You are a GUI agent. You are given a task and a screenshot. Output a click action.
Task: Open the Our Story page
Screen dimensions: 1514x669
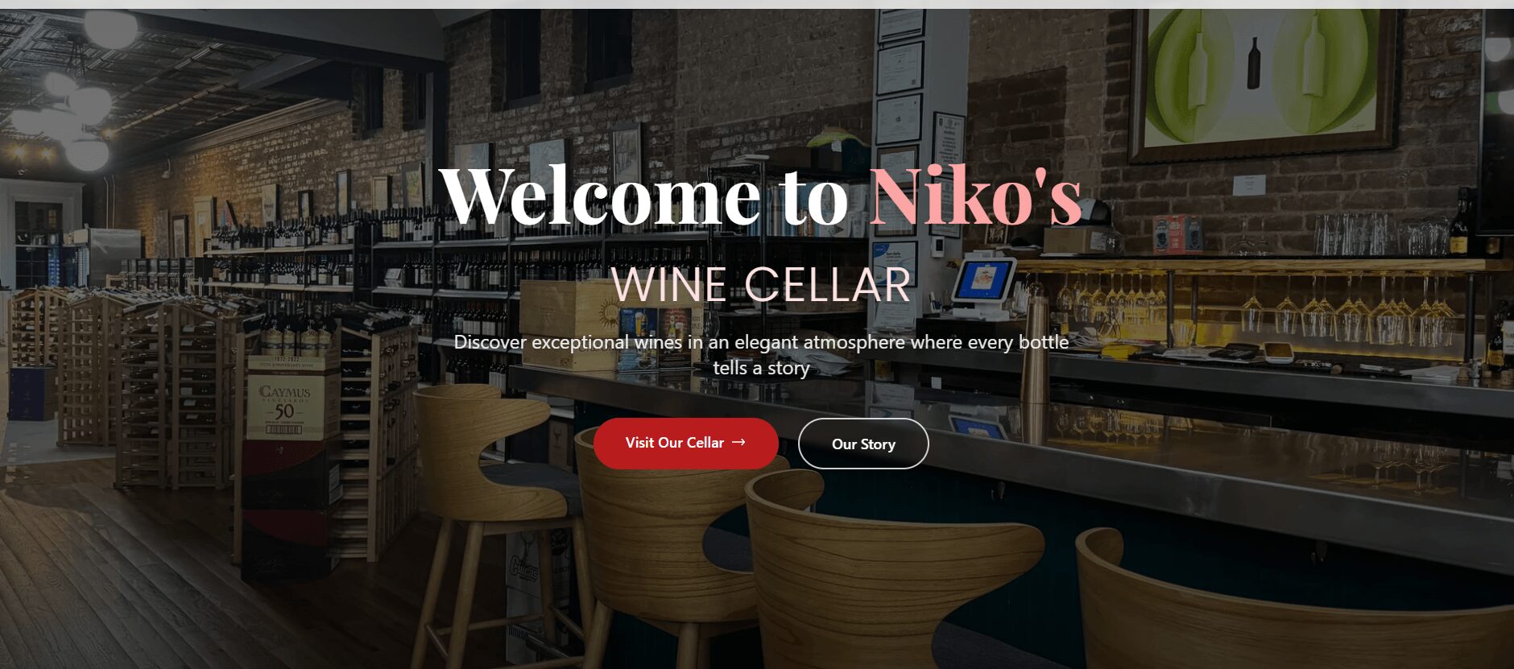coord(863,444)
